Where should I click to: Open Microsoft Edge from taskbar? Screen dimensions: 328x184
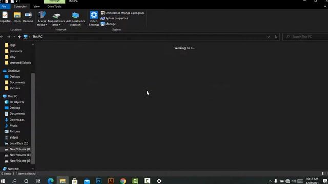(51, 181)
